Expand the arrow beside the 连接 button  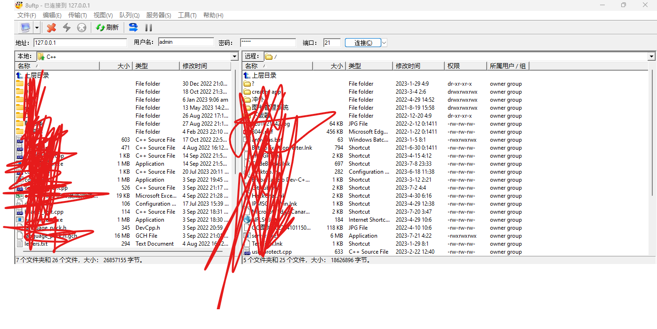[x=384, y=43]
